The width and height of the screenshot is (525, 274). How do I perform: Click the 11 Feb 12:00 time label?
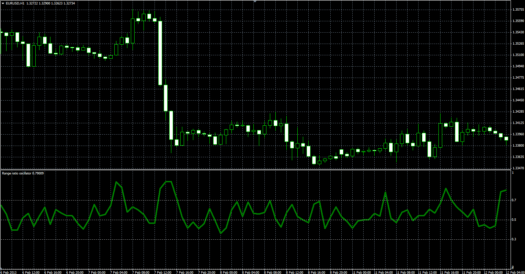(427, 272)
